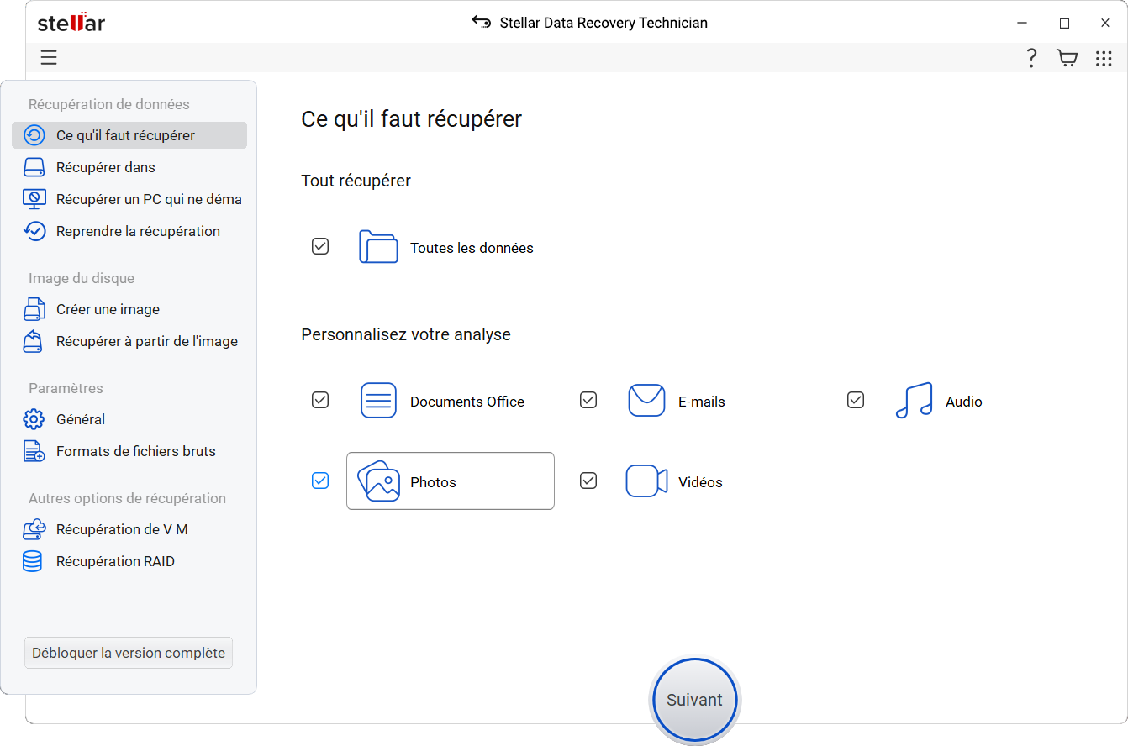
Task: Click the Vidéos camera icon
Action: click(646, 481)
